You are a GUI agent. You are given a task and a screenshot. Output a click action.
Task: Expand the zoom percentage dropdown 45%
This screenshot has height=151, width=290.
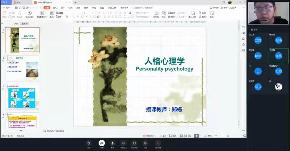[x=210, y=136]
